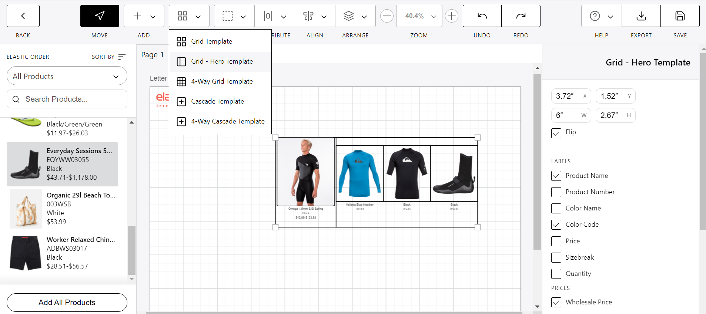Click the Undo arrow icon
The width and height of the screenshot is (706, 314).
click(482, 16)
